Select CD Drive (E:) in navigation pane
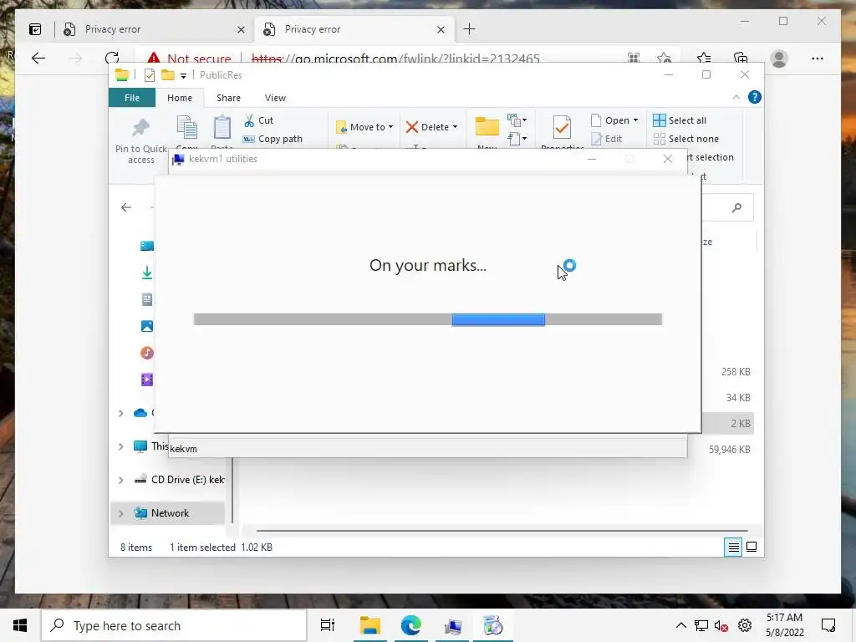This screenshot has width=856, height=642. 179,480
